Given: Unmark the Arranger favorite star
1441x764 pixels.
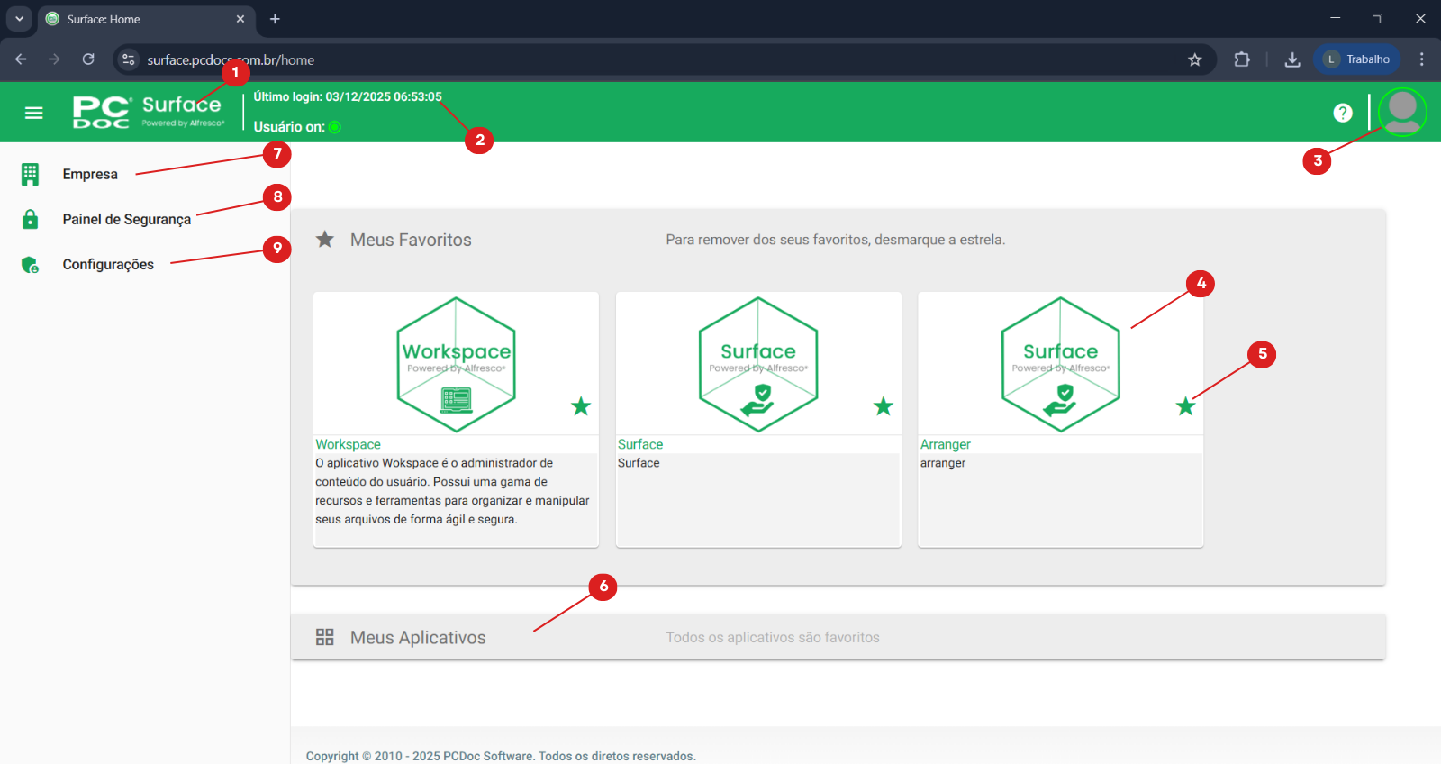Looking at the screenshot, I should click(x=1185, y=406).
